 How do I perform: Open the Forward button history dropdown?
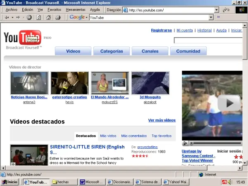tap(24, 17)
